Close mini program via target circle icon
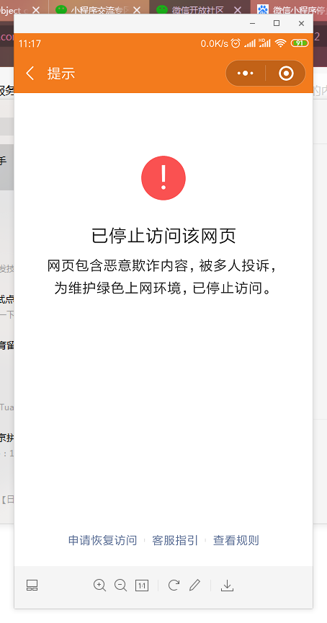This screenshot has width=327, height=623. 286,73
